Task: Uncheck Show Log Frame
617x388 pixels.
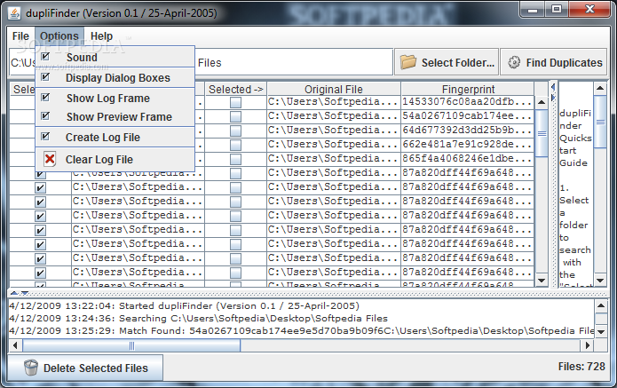Action: (115, 98)
